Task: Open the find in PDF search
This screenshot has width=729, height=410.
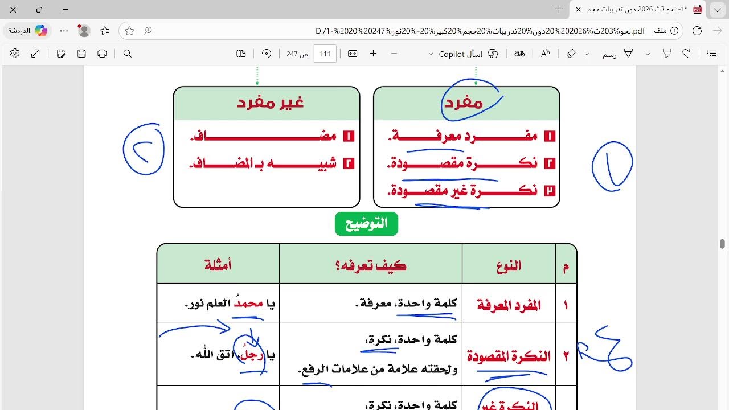Action: pyautogui.click(x=128, y=54)
